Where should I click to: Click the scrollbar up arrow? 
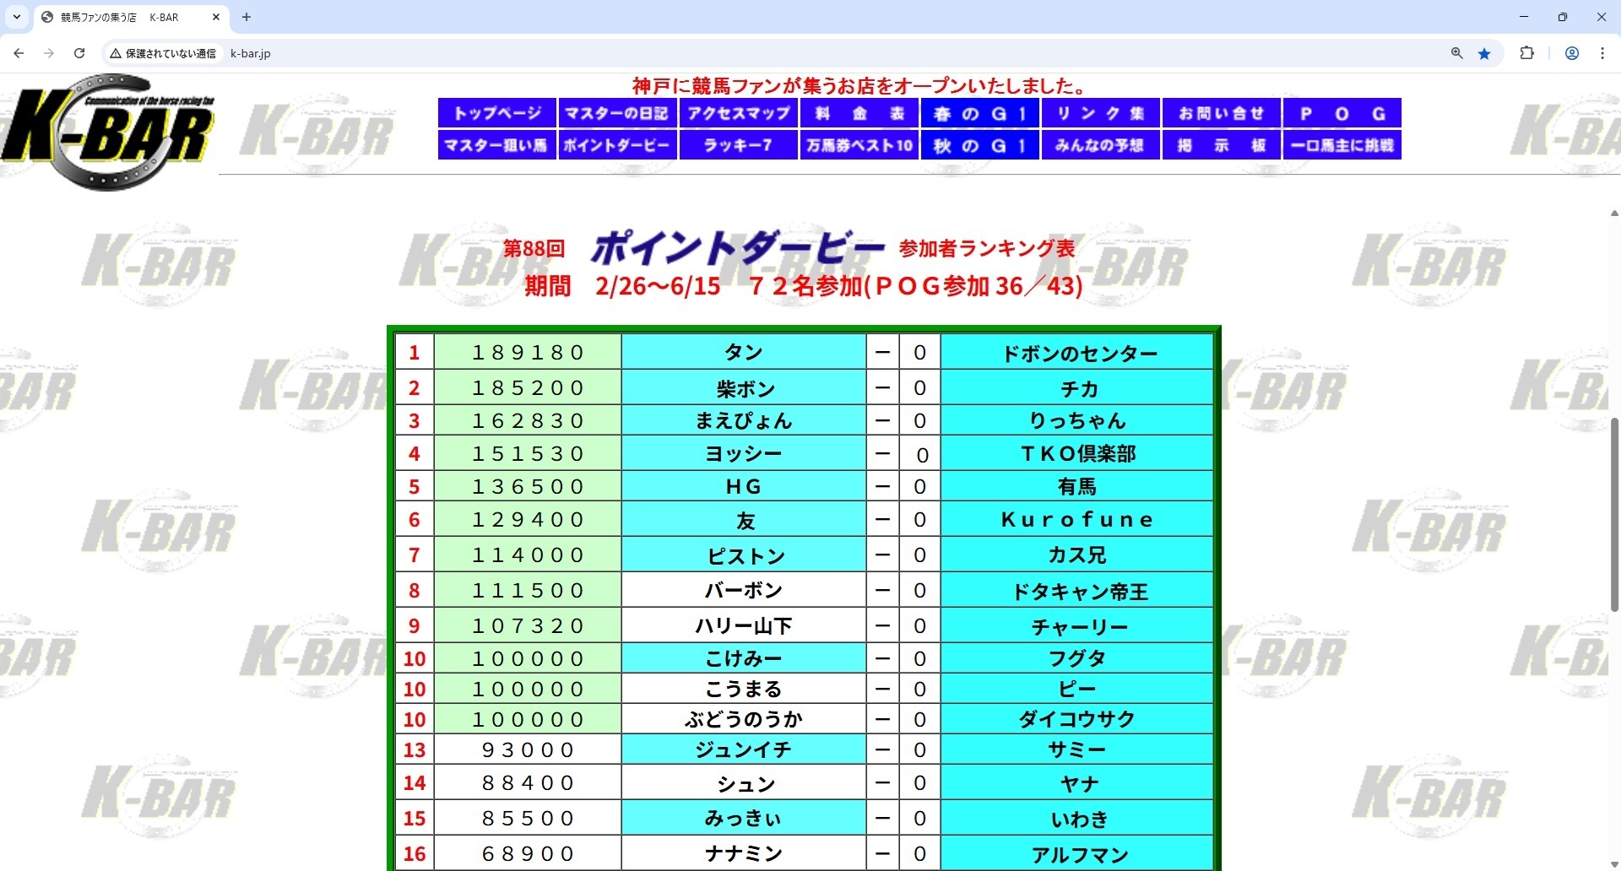(1614, 214)
